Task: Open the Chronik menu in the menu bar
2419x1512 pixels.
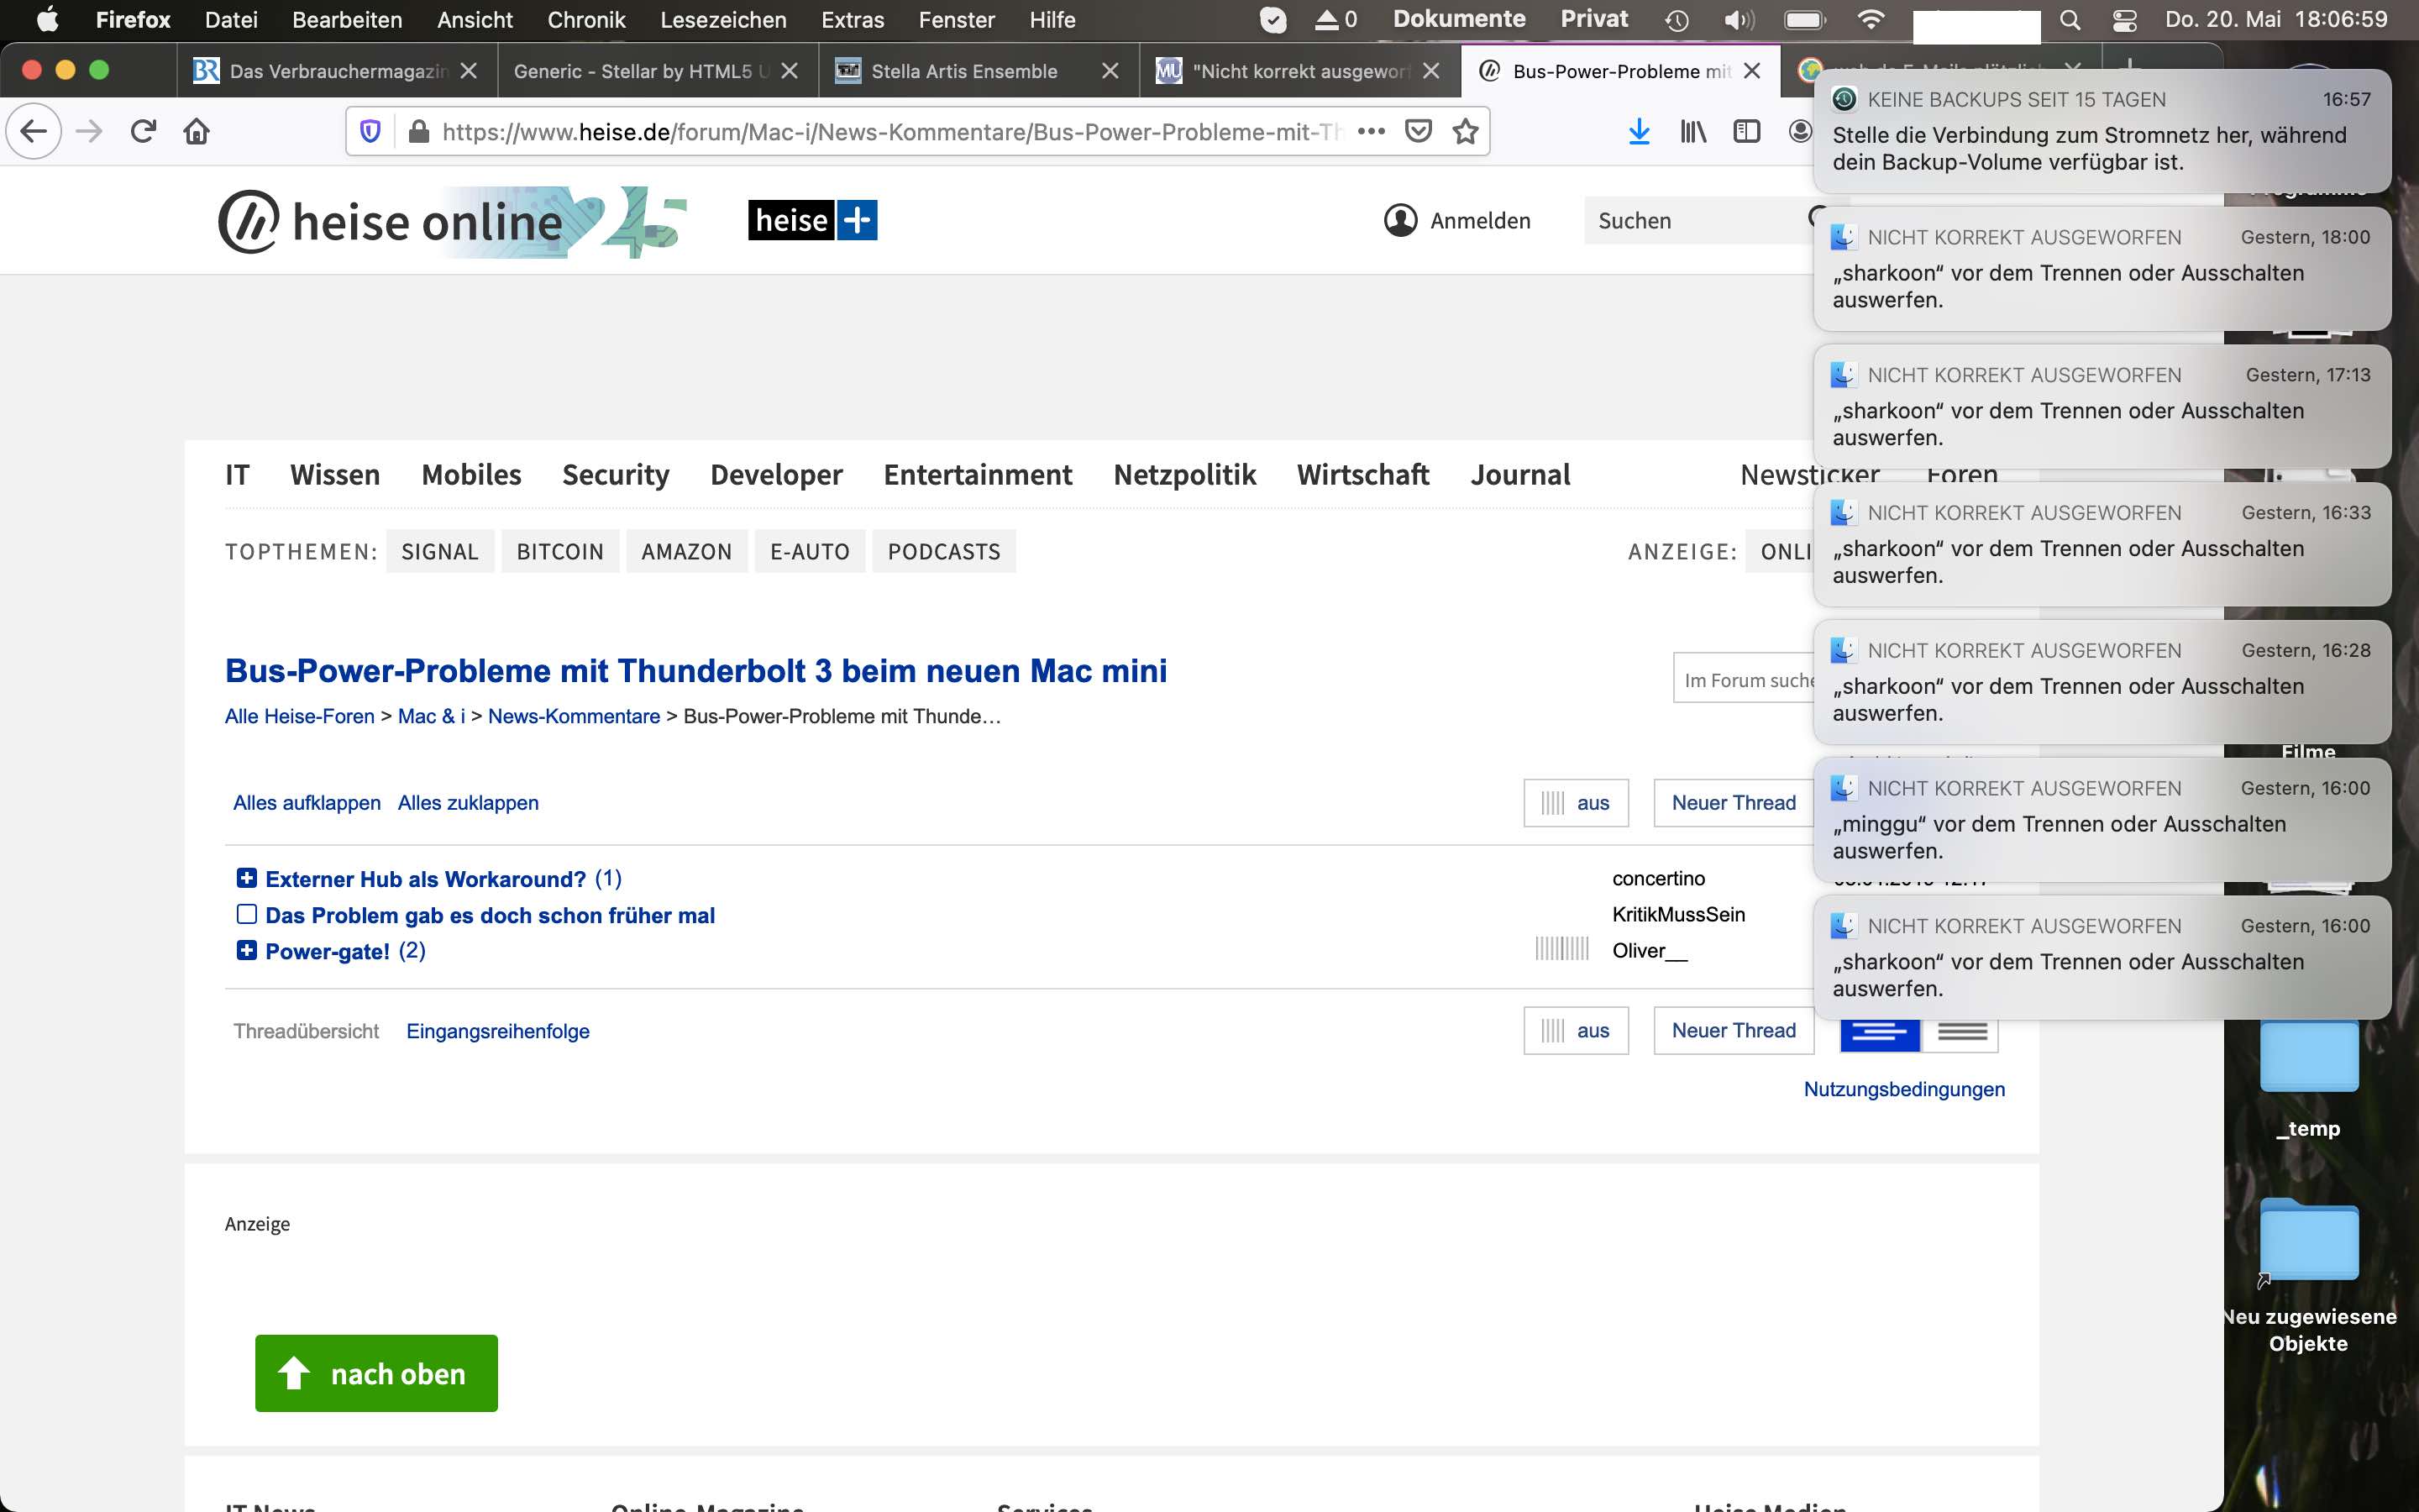Action: [x=585, y=19]
